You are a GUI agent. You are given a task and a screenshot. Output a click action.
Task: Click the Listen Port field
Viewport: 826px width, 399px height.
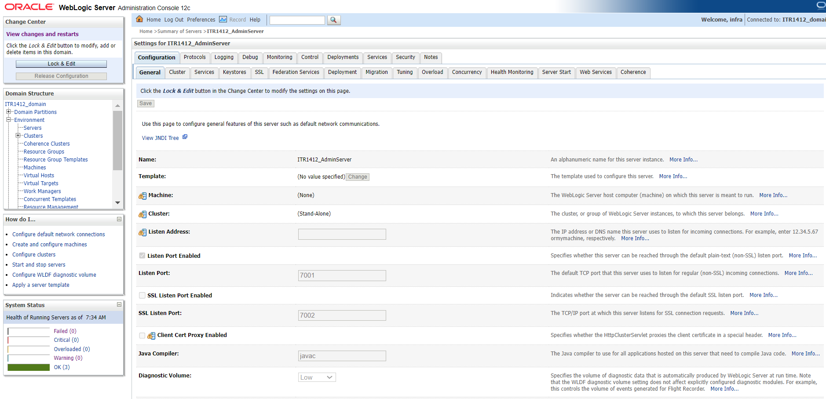click(342, 275)
